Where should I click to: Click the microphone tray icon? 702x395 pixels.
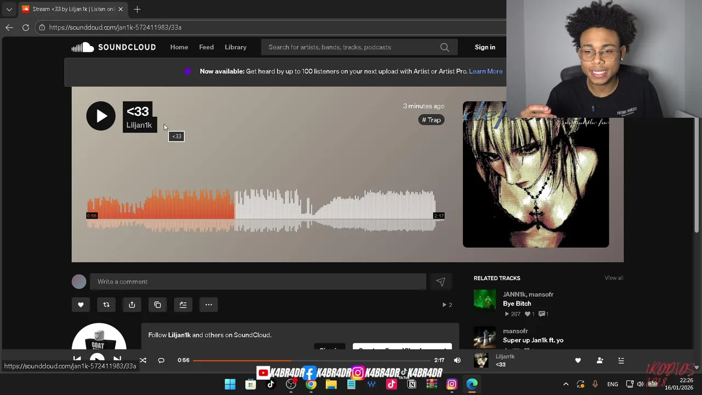point(595,384)
